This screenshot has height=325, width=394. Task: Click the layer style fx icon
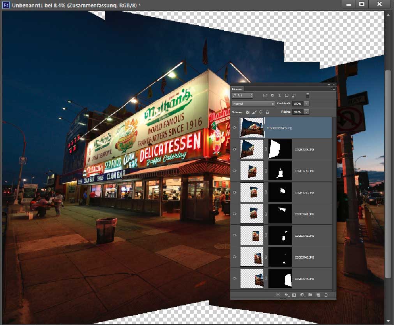point(286,295)
